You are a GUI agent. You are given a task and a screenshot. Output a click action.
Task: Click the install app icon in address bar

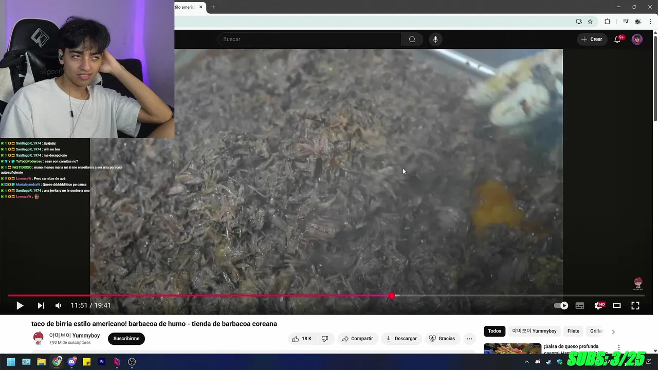click(579, 22)
